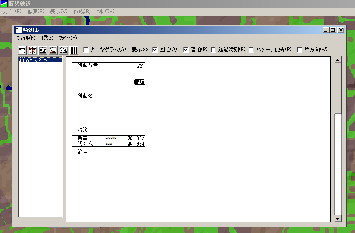The image size is (355, 233).
Task: Click the scroll down arrow of timetable
Action: pos(338,218)
